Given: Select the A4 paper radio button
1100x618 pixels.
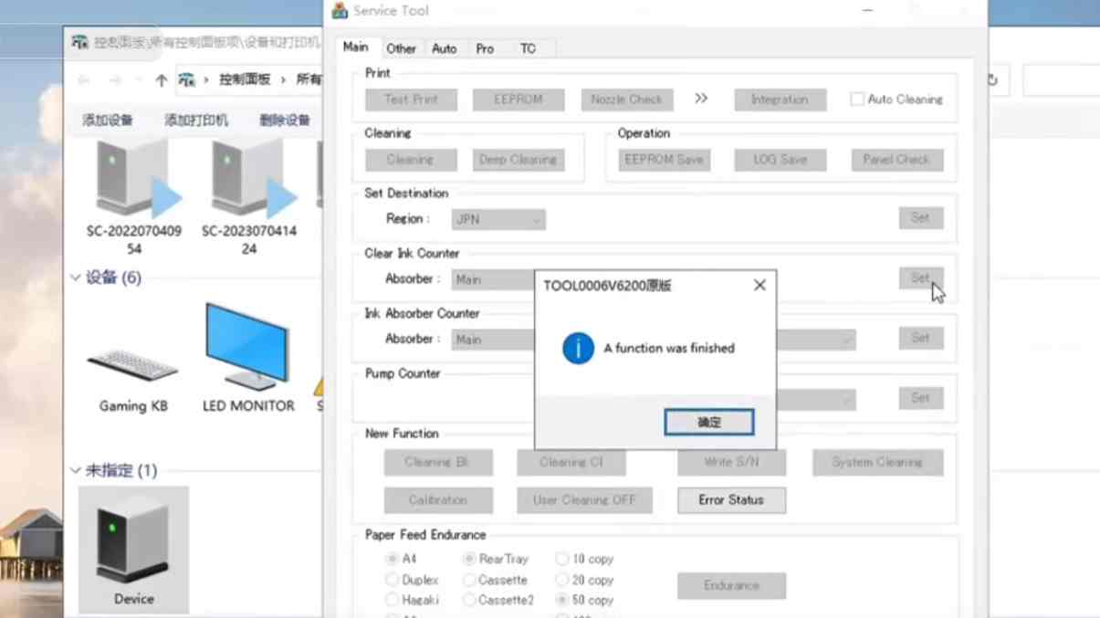Looking at the screenshot, I should 392,559.
